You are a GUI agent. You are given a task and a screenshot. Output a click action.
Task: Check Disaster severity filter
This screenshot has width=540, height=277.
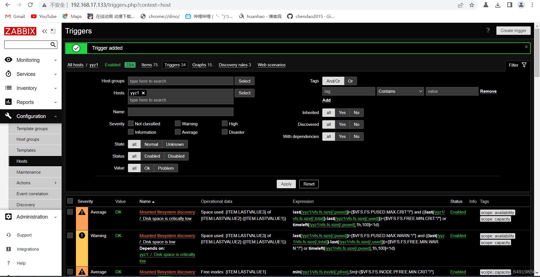coord(225,132)
